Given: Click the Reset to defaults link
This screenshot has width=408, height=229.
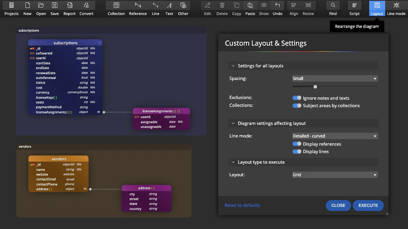Looking at the screenshot, I should point(242,206).
